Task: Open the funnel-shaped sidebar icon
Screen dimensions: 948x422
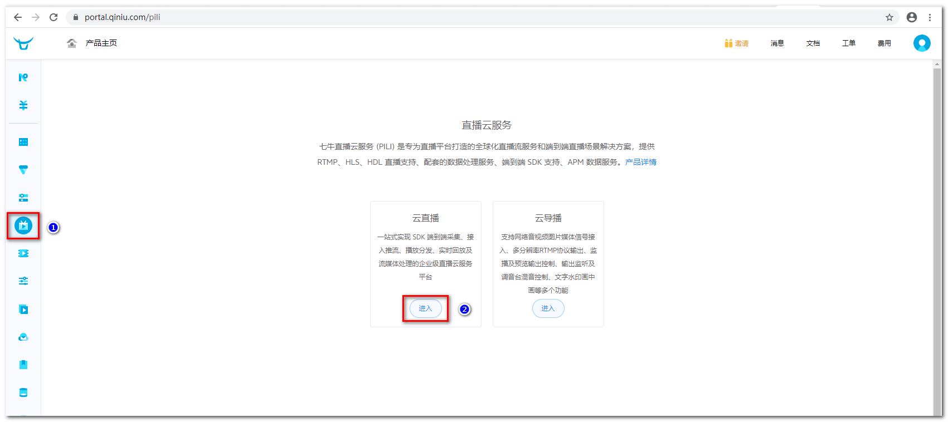Action: click(23, 170)
